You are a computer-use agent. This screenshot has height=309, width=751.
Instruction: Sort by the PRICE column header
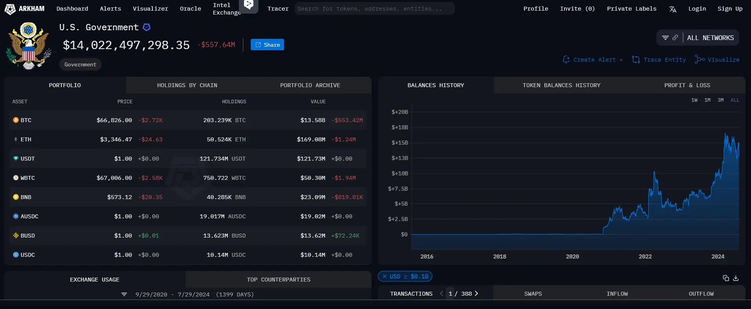pos(125,102)
